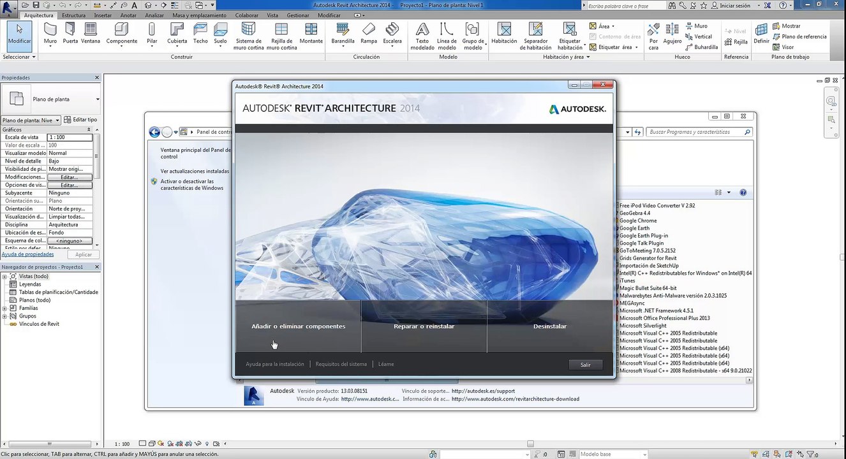Image resolution: width=846 pixels, height=459 pixels.
Task: Select the Techo (ceiling) tool
Action: point(200,34)
